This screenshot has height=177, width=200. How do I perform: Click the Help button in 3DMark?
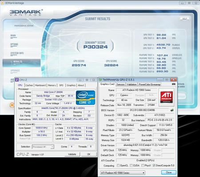184,19
